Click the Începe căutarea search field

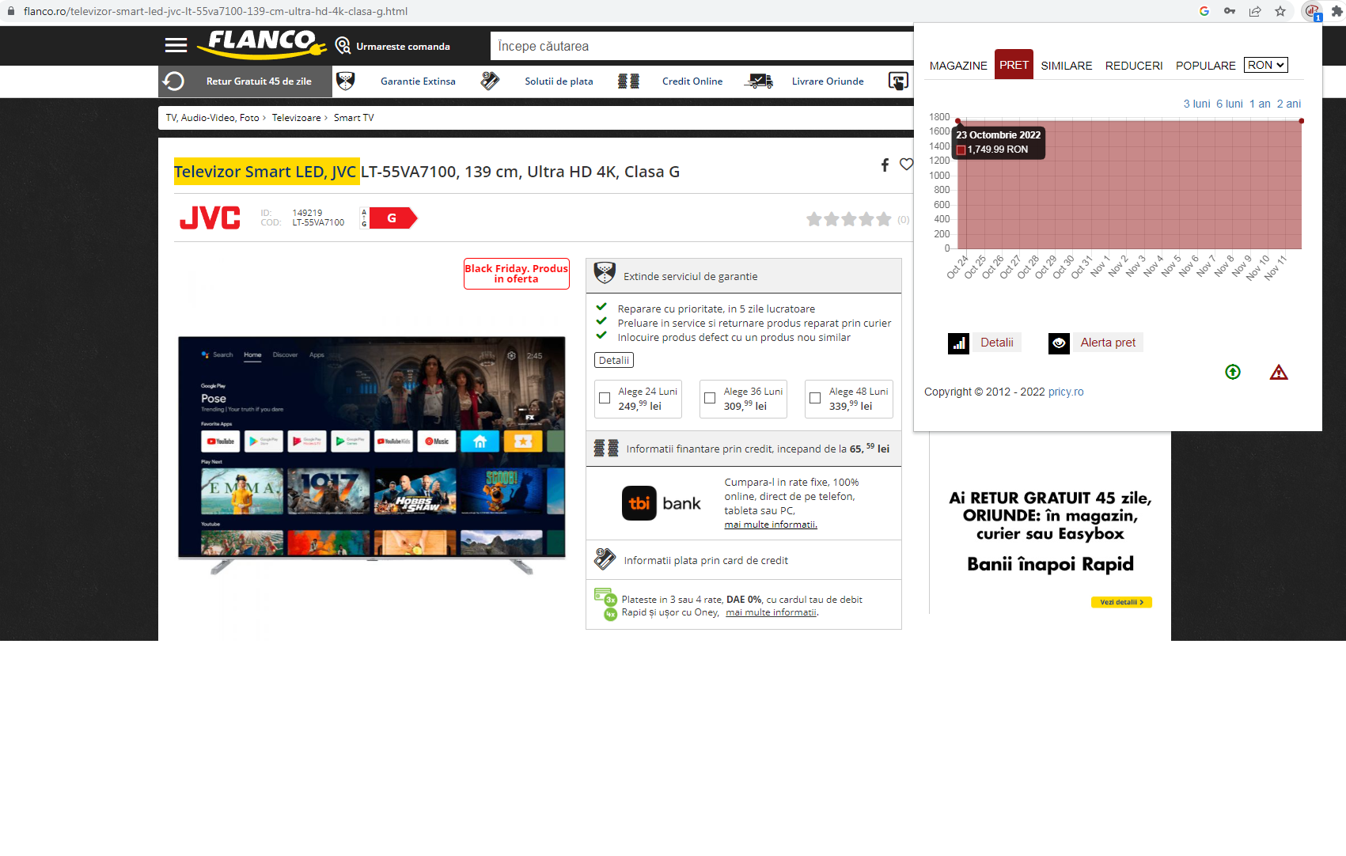(x=700, y=47)
